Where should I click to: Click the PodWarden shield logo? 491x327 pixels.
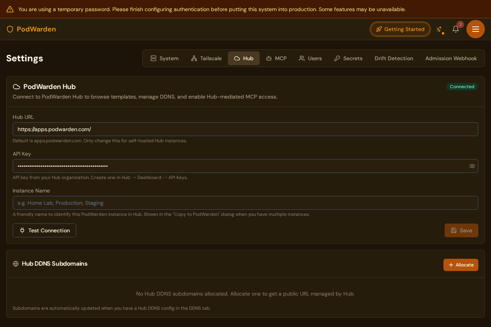(x=10, y=29)
